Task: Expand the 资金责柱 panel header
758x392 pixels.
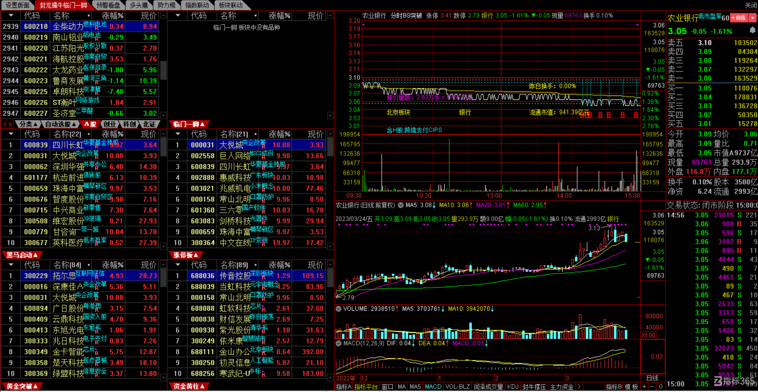Action: 189,386
